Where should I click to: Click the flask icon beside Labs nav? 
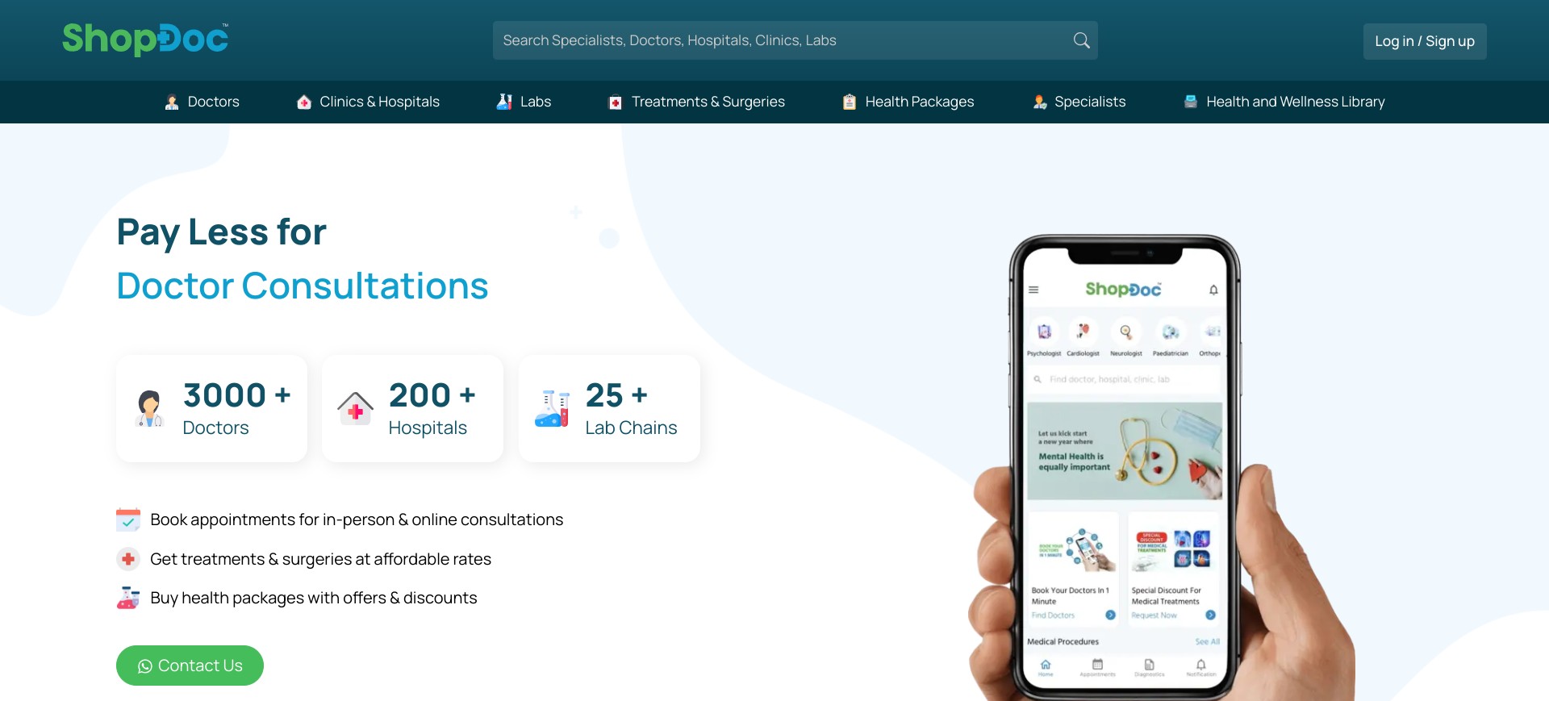[504, 102]
